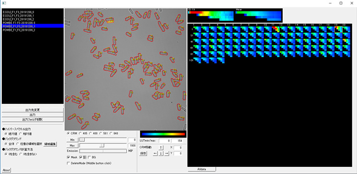
Task: Click the right arrow CRM move button
Action: 167,154
